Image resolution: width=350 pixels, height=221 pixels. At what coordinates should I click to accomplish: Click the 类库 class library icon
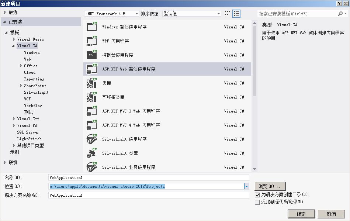[x=92, y=83]
